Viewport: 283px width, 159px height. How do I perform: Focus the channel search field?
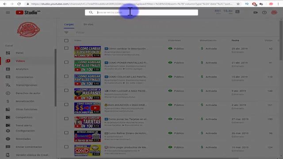click(141, 12)
